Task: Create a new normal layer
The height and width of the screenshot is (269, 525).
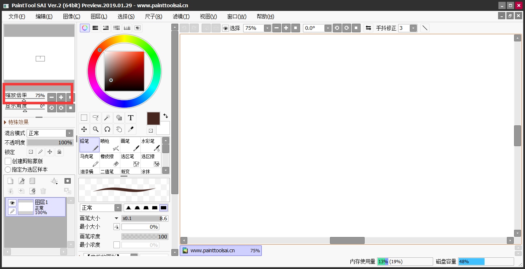Action: point(11,181)
